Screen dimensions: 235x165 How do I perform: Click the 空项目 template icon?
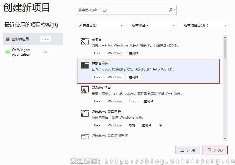coord(85,41)
